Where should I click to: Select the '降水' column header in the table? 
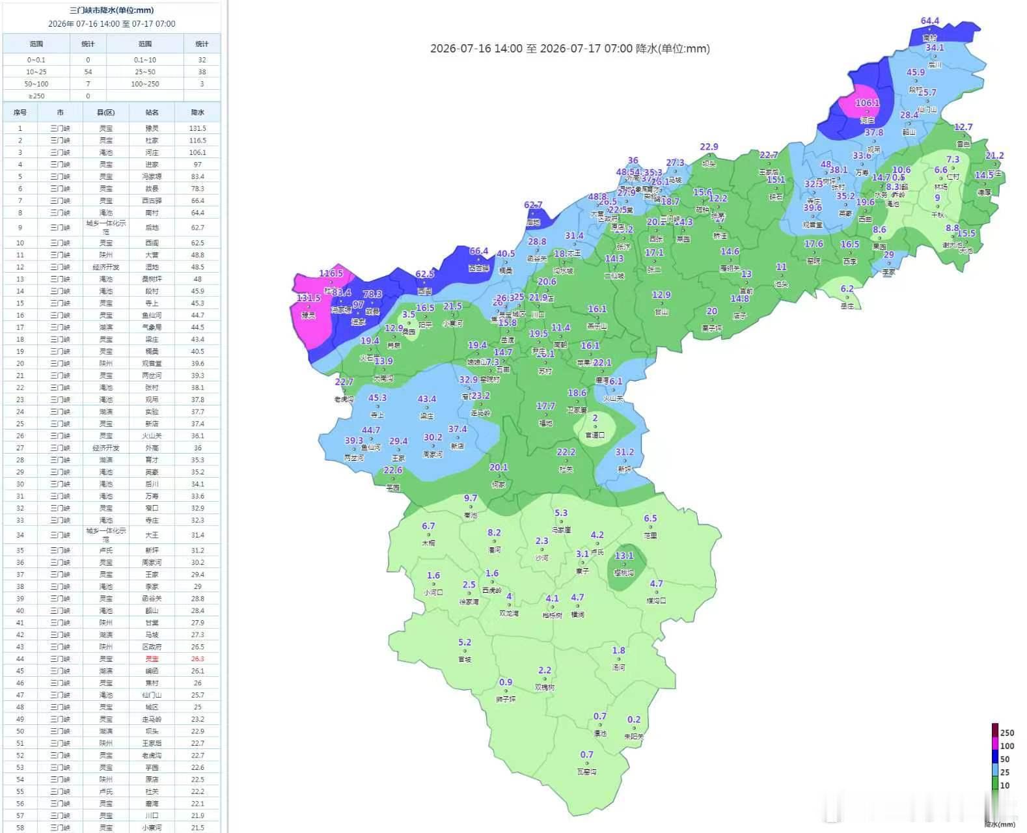pyautogui.click(x=198, y=113)
